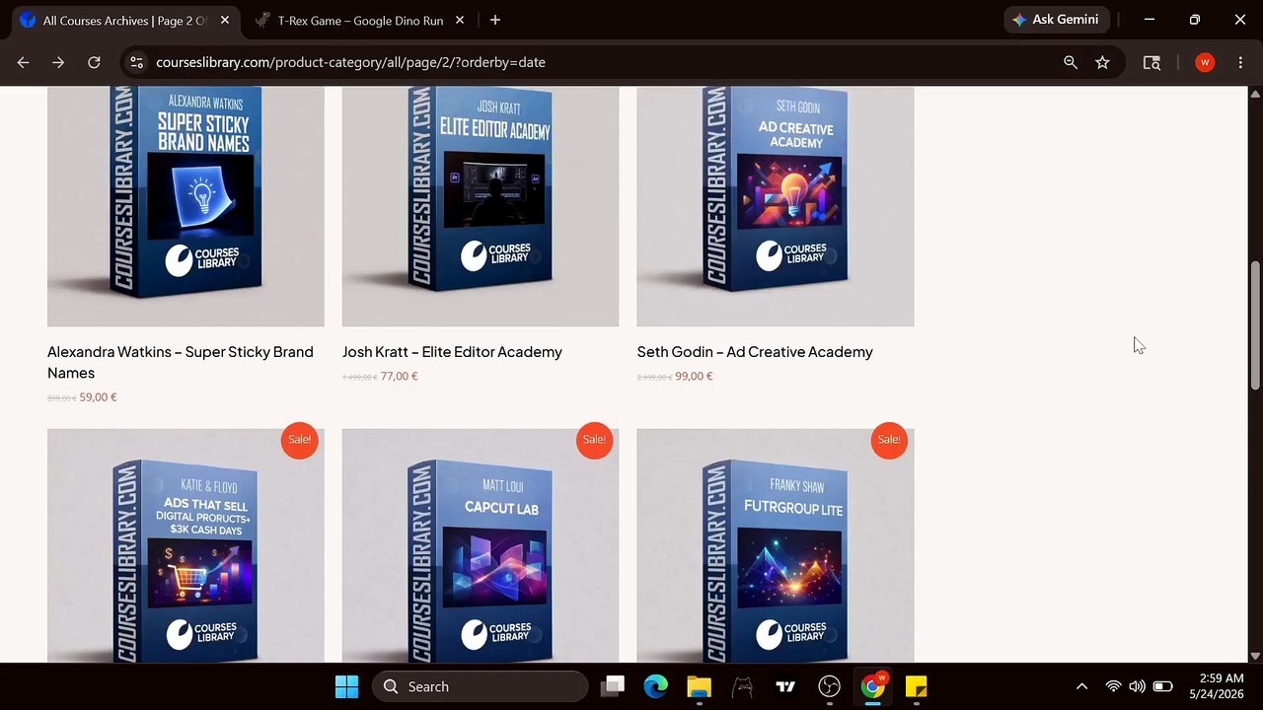This screenshot has height=710, width=1263.
Task: Reload the current courseslibrary page
Action: pyautogui.click(x=94, y=62)
